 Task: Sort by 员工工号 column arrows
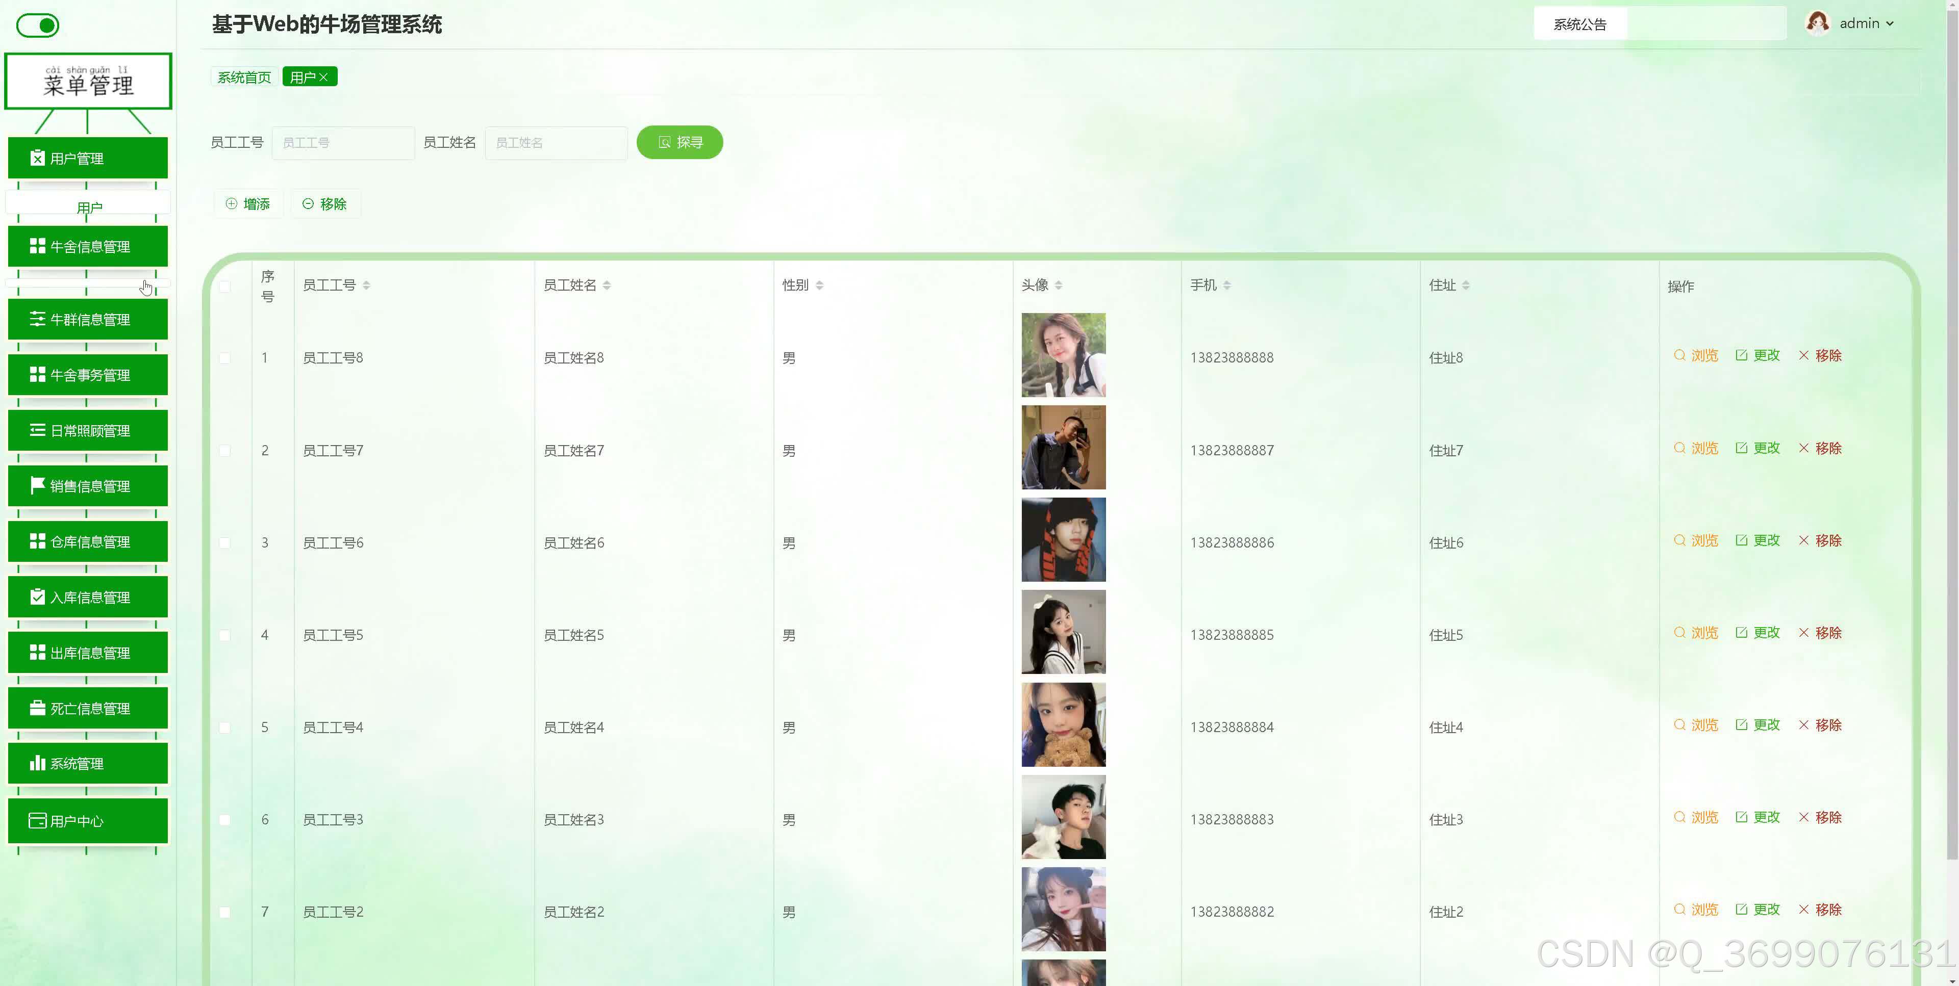click(367, 285)
